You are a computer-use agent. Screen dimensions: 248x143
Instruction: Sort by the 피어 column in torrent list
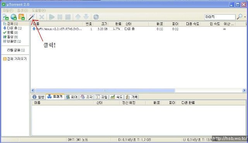tap(175, 24)
